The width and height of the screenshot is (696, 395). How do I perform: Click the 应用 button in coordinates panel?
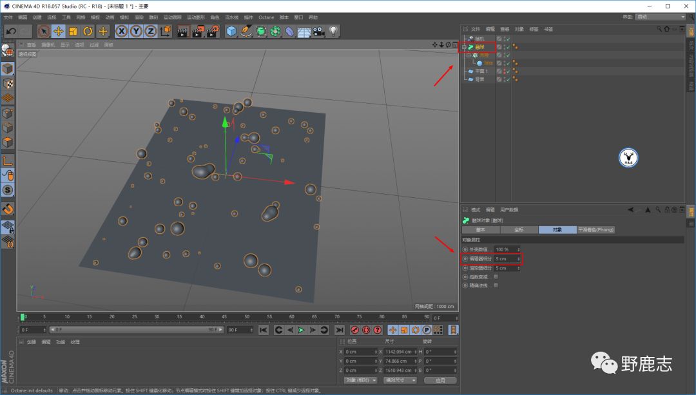pyautogui.click(x=440, y=380)
